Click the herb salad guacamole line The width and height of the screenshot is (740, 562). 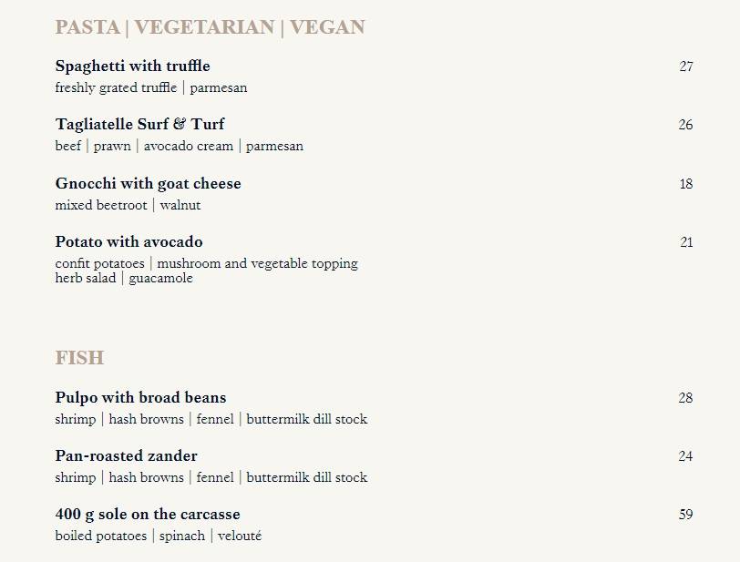coord(124,279)
